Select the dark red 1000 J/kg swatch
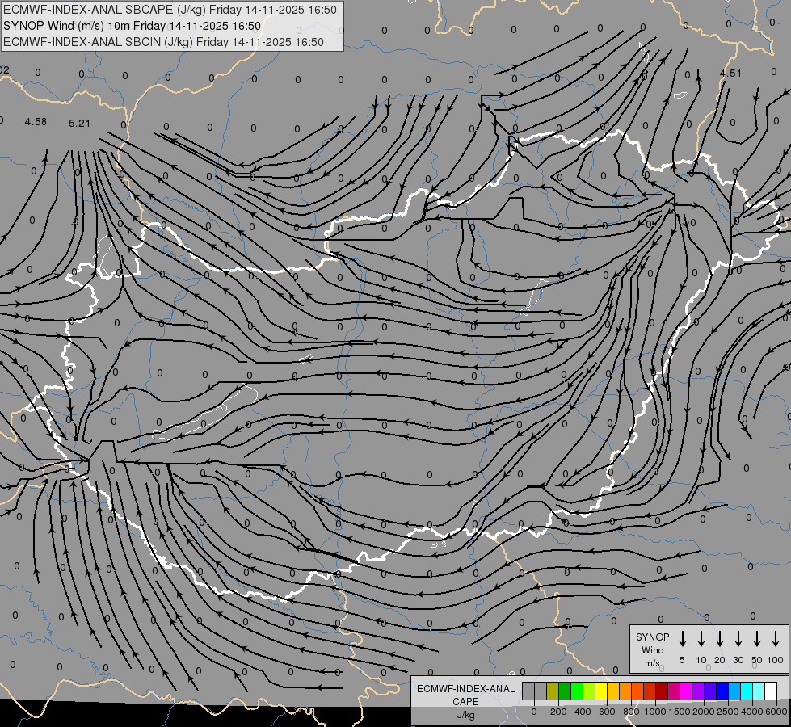Viewport: 791px width, 727px height. tap(662, 691)
